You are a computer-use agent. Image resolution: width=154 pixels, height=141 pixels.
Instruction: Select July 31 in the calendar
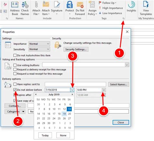point(54,123)
